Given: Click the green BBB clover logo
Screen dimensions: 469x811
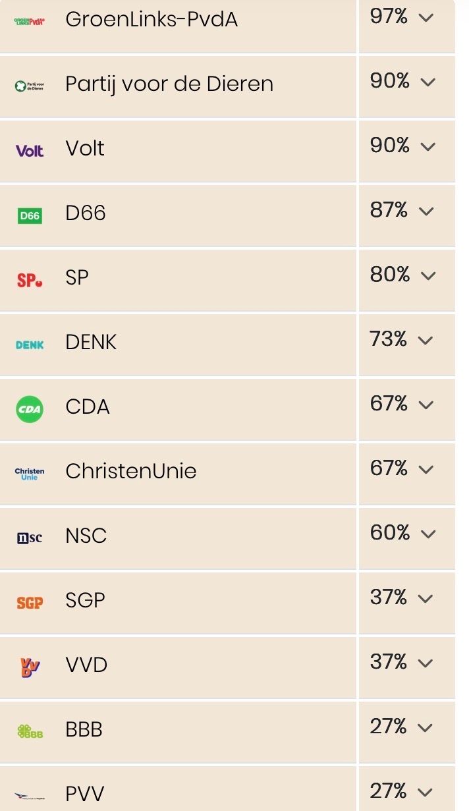Looking at the screenshot, I should 30,731.
